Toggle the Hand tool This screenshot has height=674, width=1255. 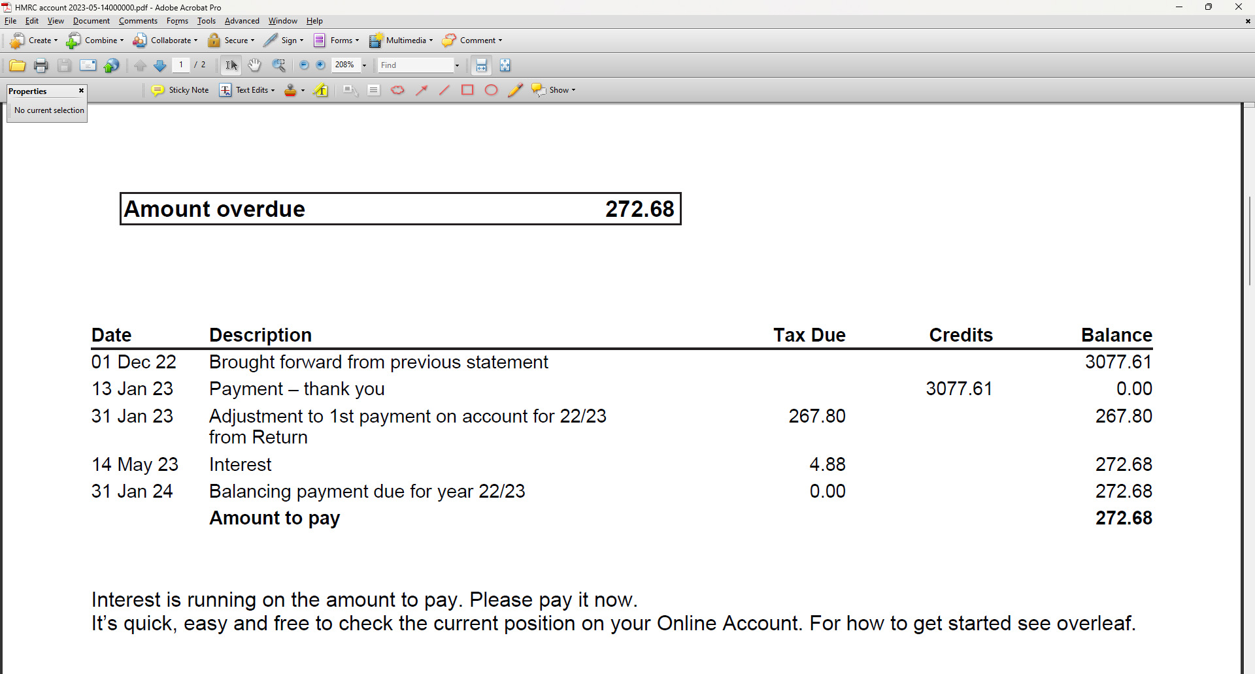254,65
